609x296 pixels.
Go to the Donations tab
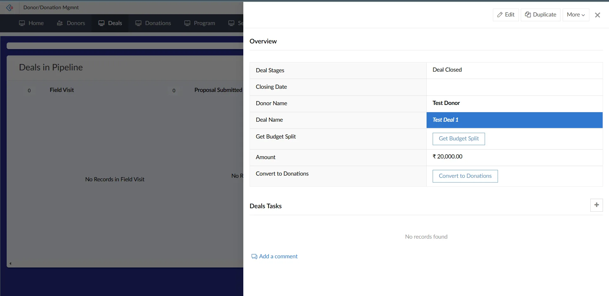pos(153,23)
